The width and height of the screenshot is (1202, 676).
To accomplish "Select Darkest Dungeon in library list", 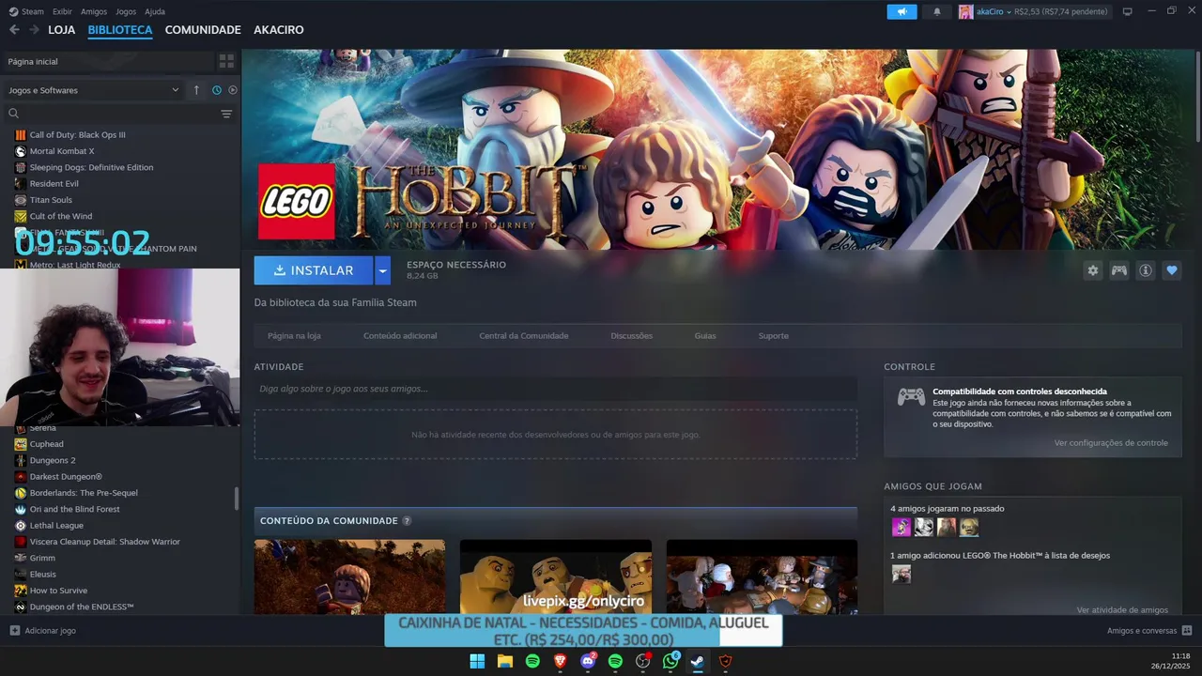I will tap(66, 477).
